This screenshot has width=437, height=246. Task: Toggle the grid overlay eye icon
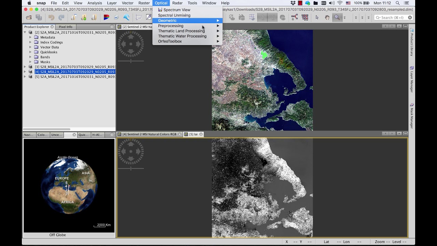(252, 17)
